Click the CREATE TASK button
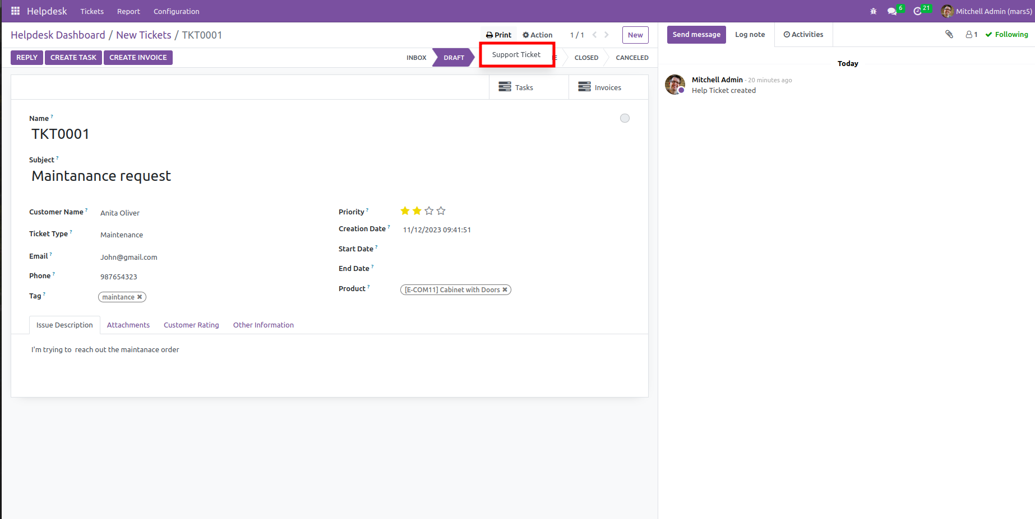Image resolution: width=1035 pixels, height=519 pixels. (73, 58)
